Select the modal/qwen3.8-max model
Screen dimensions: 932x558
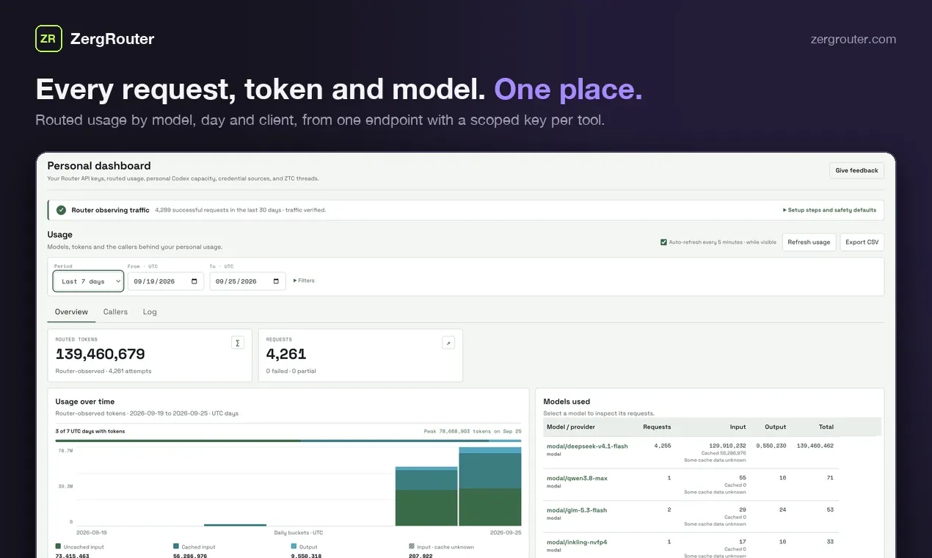click(577, 478)
